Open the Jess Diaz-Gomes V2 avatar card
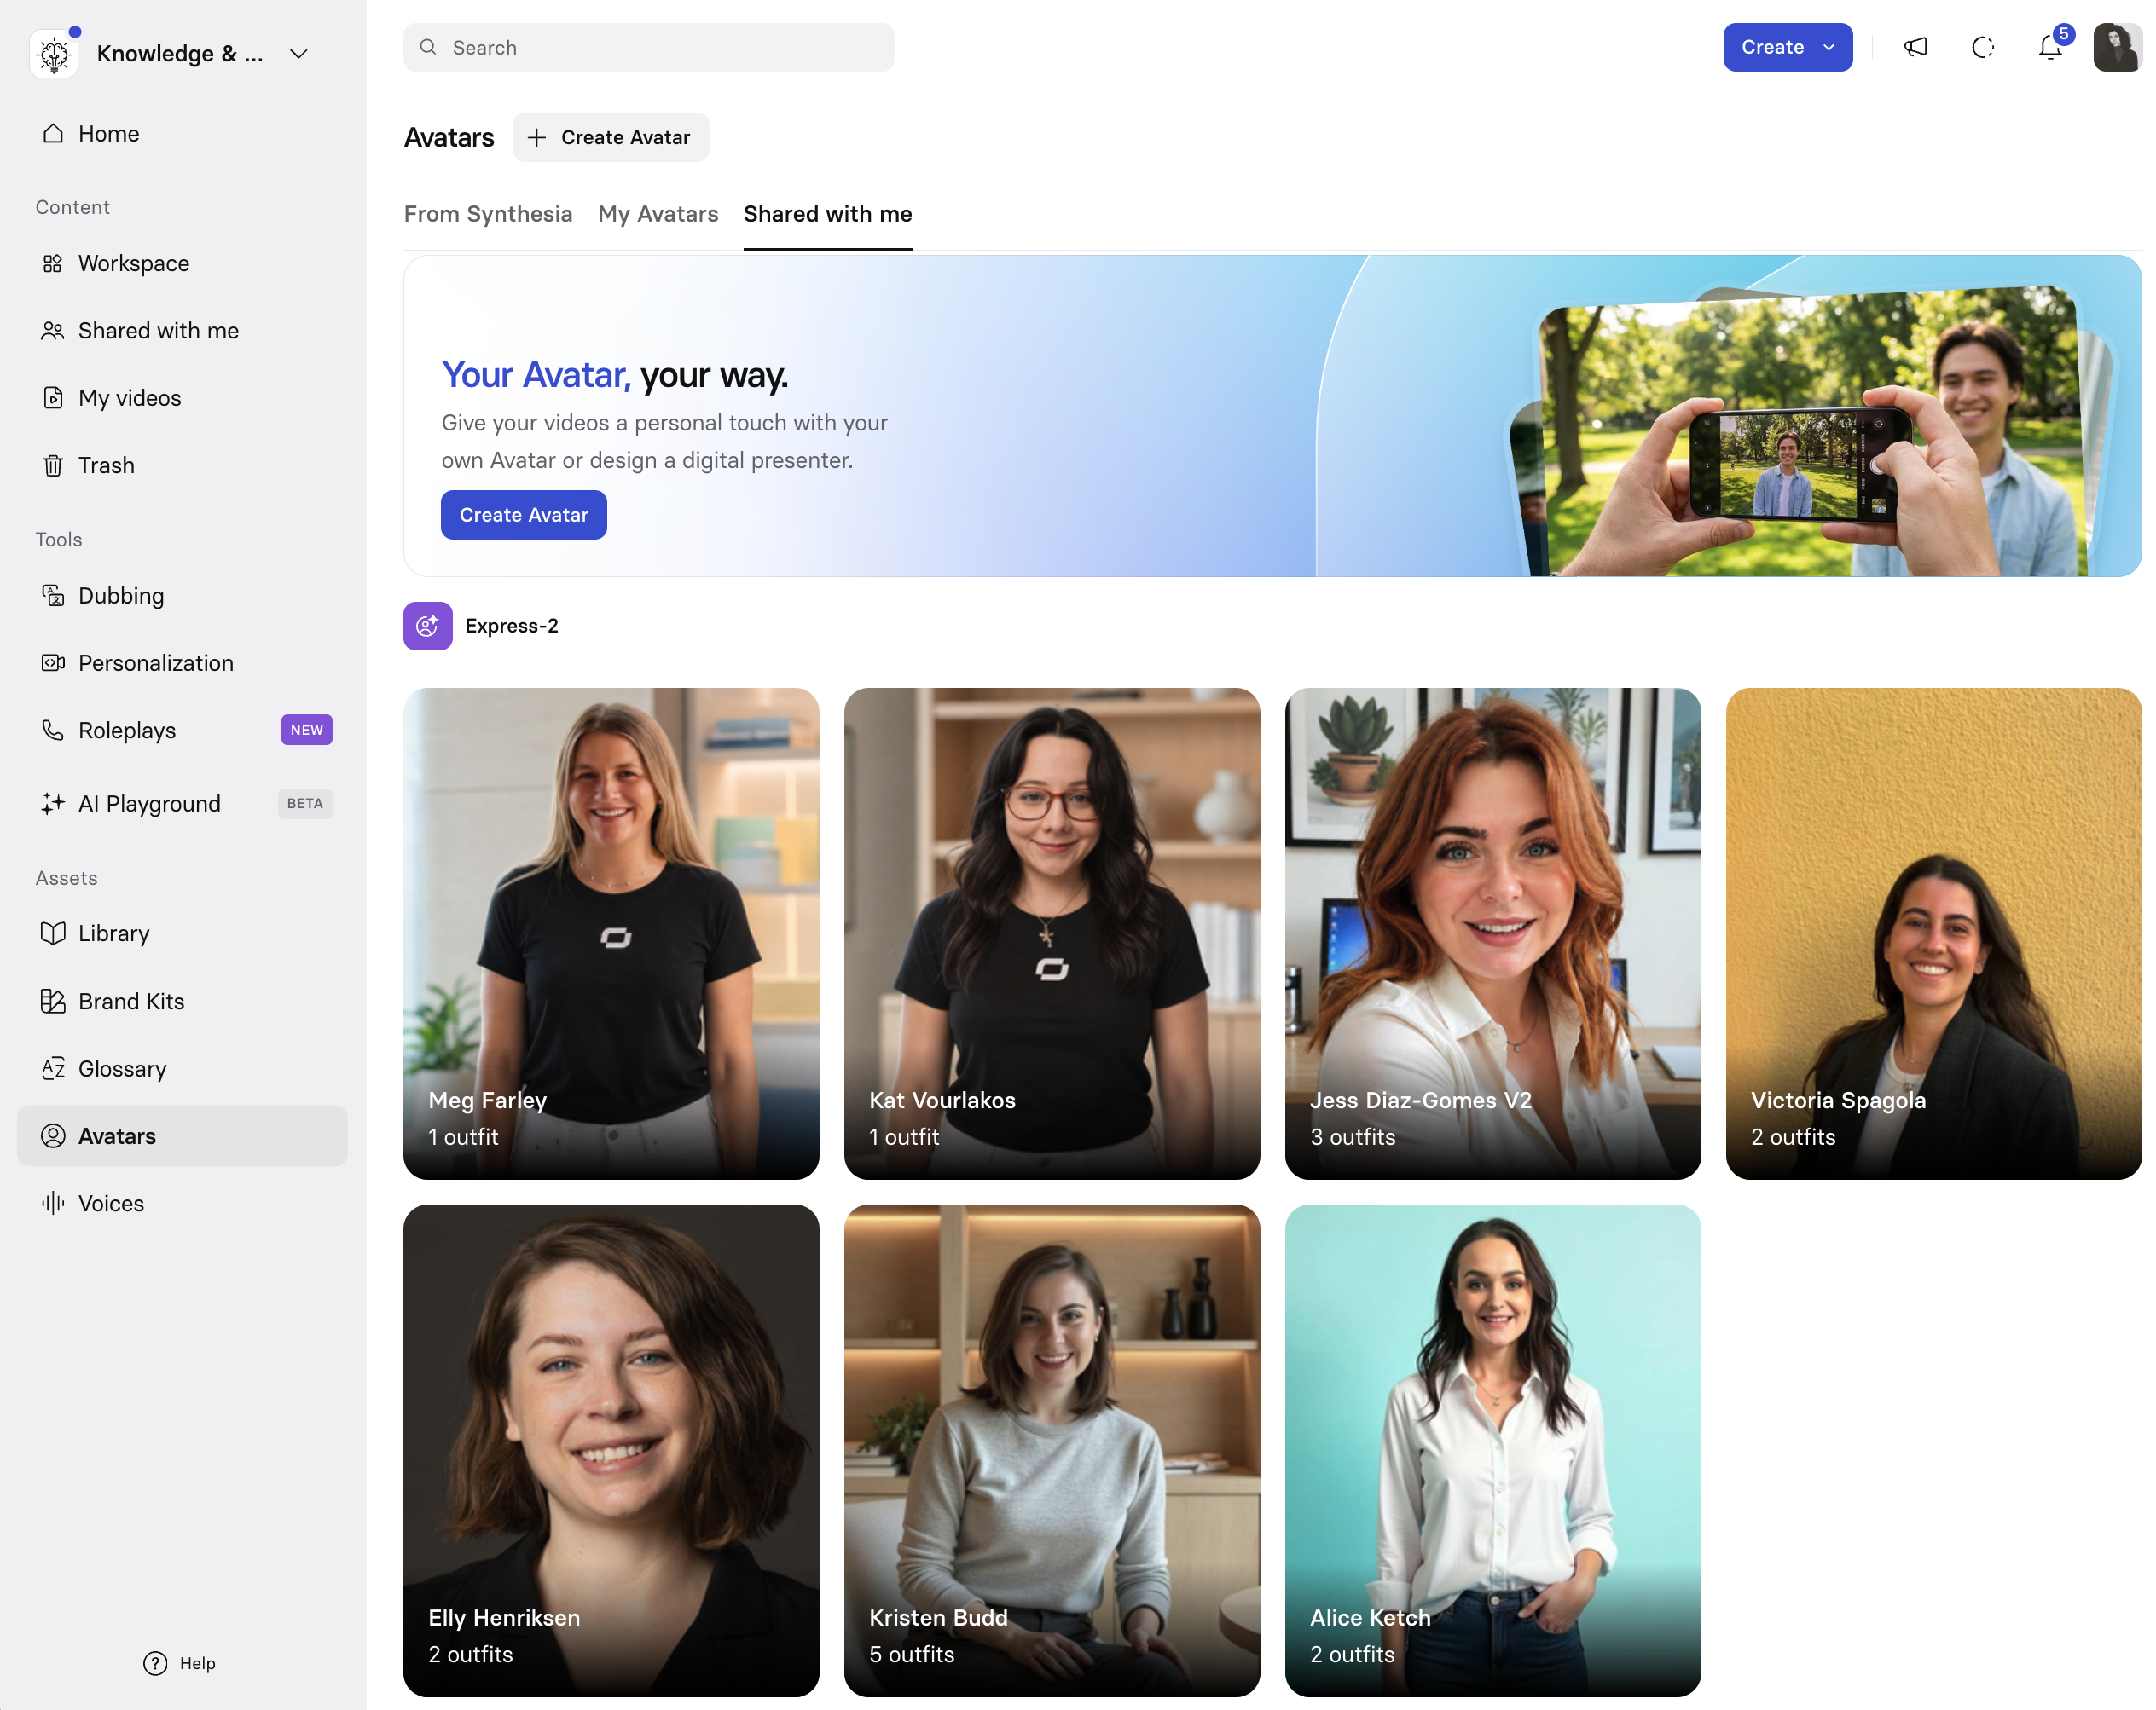Screen dimensions: 2156x1710 (1493, 933)
